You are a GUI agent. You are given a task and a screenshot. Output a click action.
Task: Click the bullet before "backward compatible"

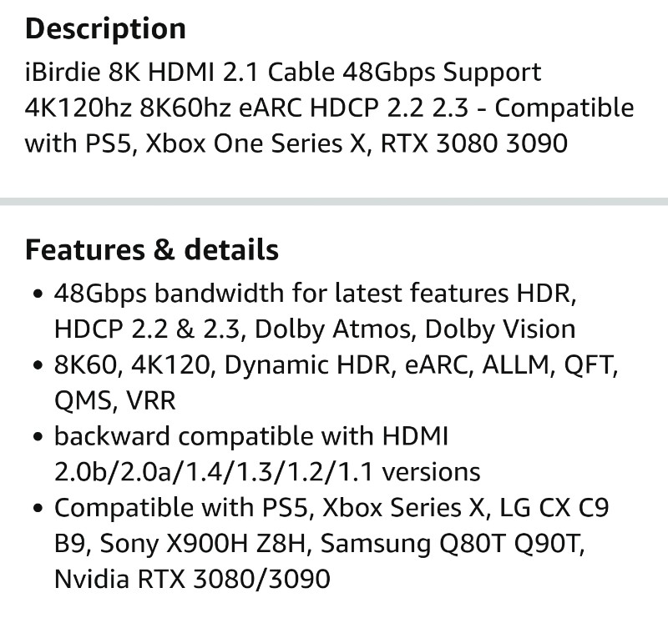coord(38,437)
